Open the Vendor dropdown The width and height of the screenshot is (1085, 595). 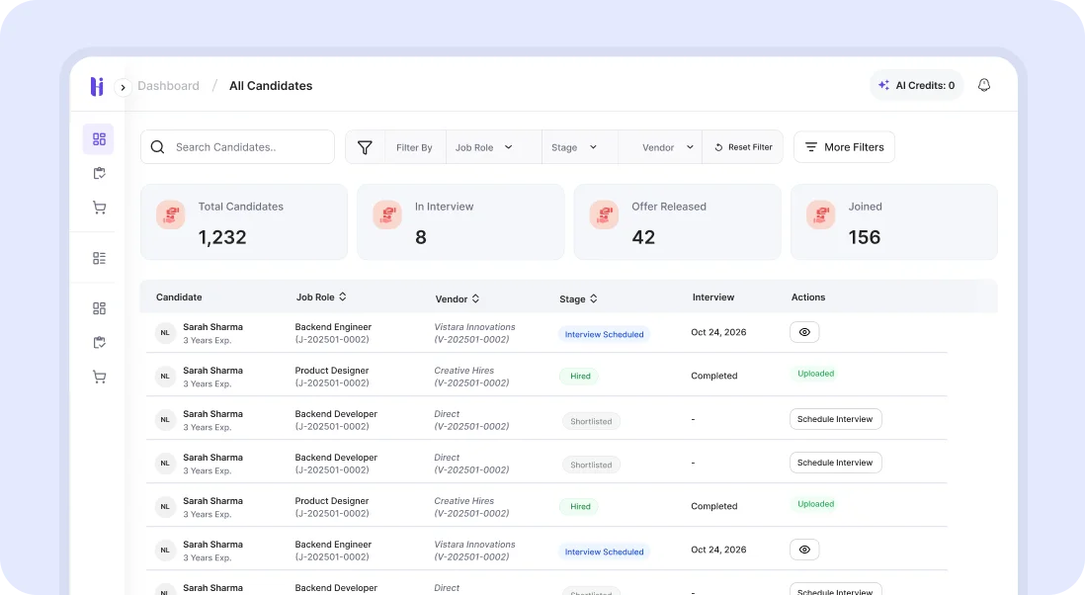660,146
